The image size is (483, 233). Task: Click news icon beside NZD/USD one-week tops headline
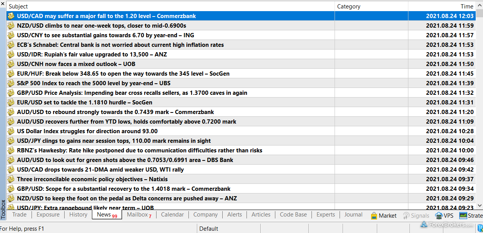click(x=11, y=26)
